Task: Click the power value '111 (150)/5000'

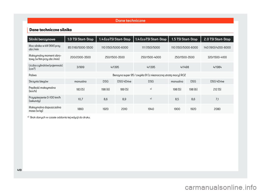Action: 151,47
